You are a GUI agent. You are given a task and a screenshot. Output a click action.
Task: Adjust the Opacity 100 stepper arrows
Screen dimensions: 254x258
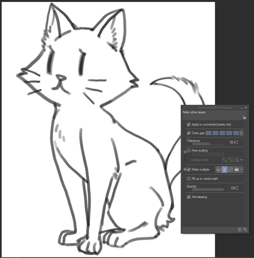point(237,188)
